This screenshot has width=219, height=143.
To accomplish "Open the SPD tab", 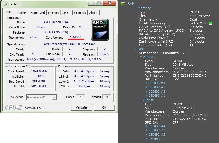I will tap(65, 13).
